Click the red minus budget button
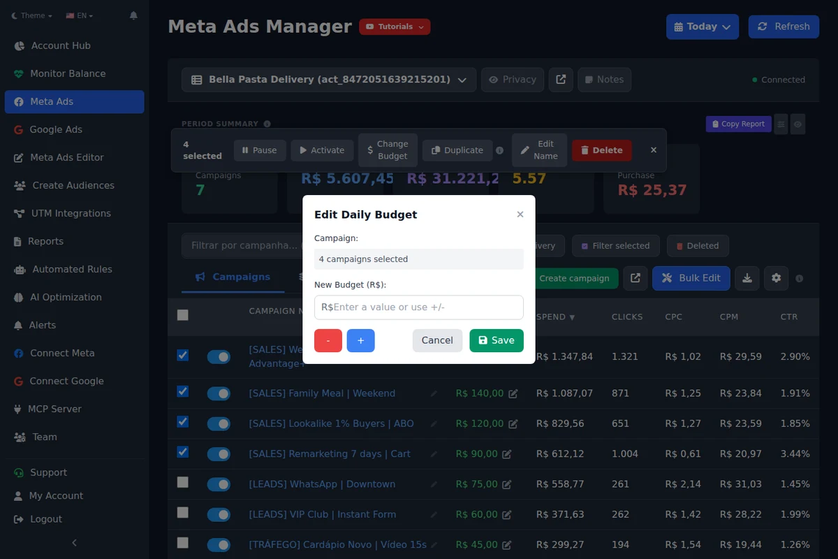 point(328,340)
